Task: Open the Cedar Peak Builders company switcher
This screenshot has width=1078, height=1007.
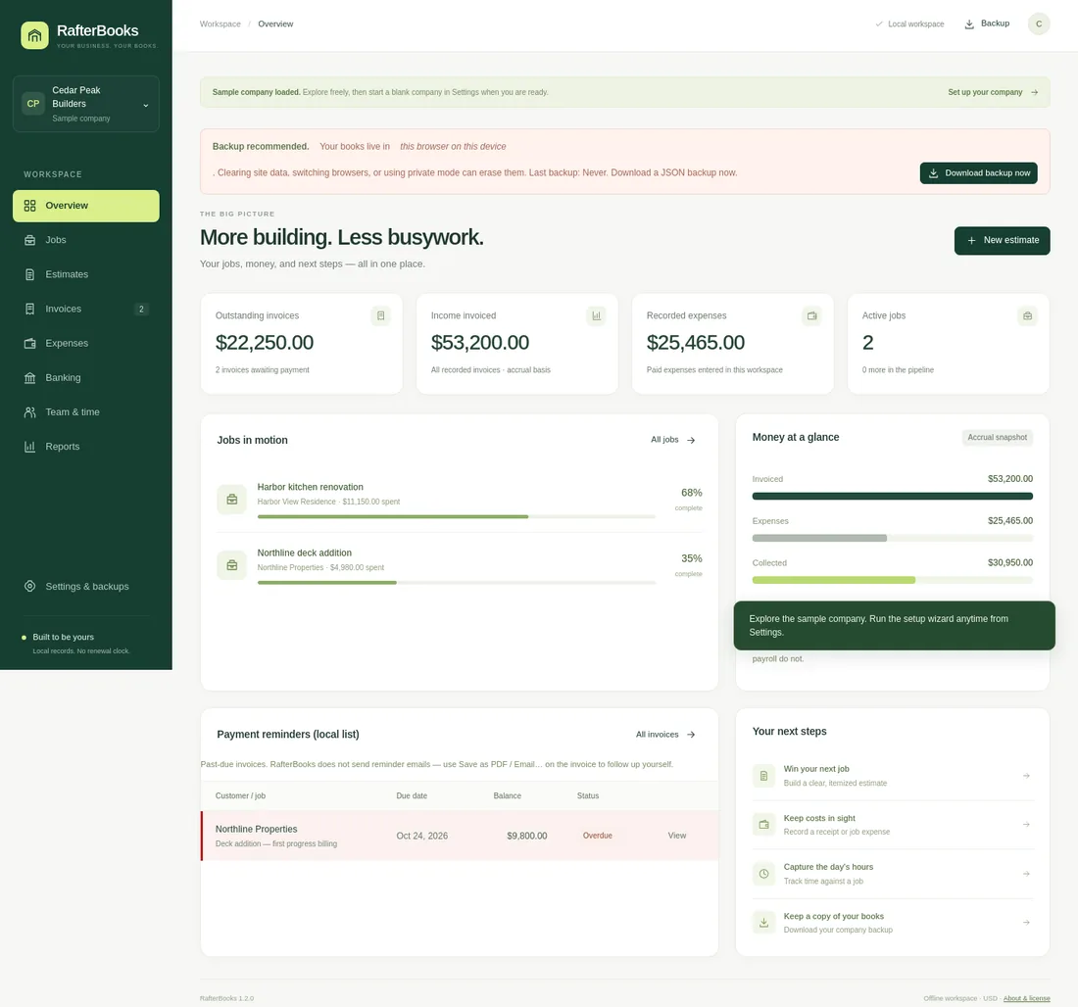Action: tap(86, 104)
